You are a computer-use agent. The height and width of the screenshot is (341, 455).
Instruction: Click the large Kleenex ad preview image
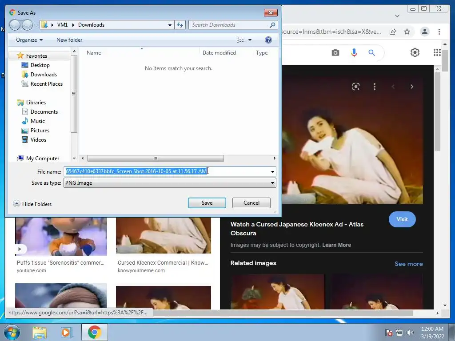pyautogui.click(x=352, y=140)
